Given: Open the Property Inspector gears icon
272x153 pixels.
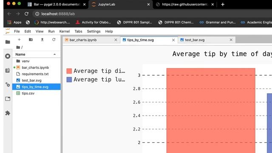Looking at the screenshot, I should 8,85.
